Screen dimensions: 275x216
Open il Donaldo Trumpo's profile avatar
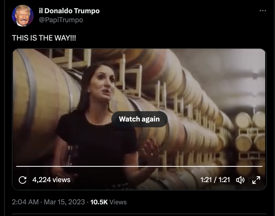point(23,16)
